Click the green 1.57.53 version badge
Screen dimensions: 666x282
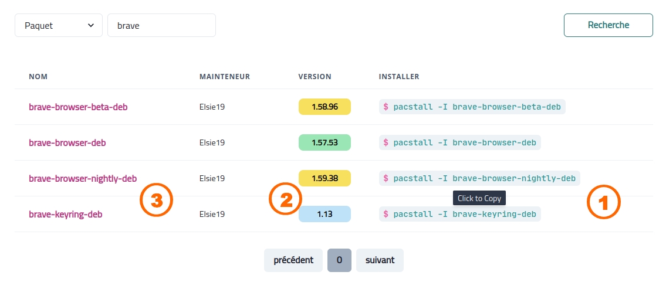[x=324, y=142]
